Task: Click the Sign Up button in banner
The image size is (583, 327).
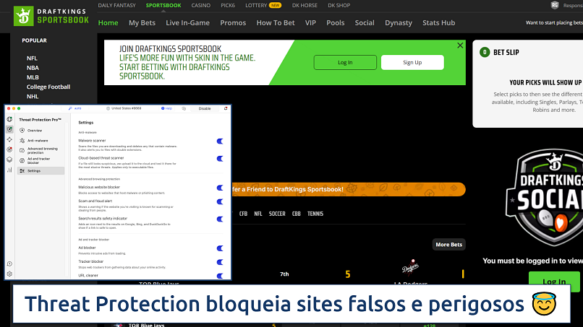Action: point(412,62)
